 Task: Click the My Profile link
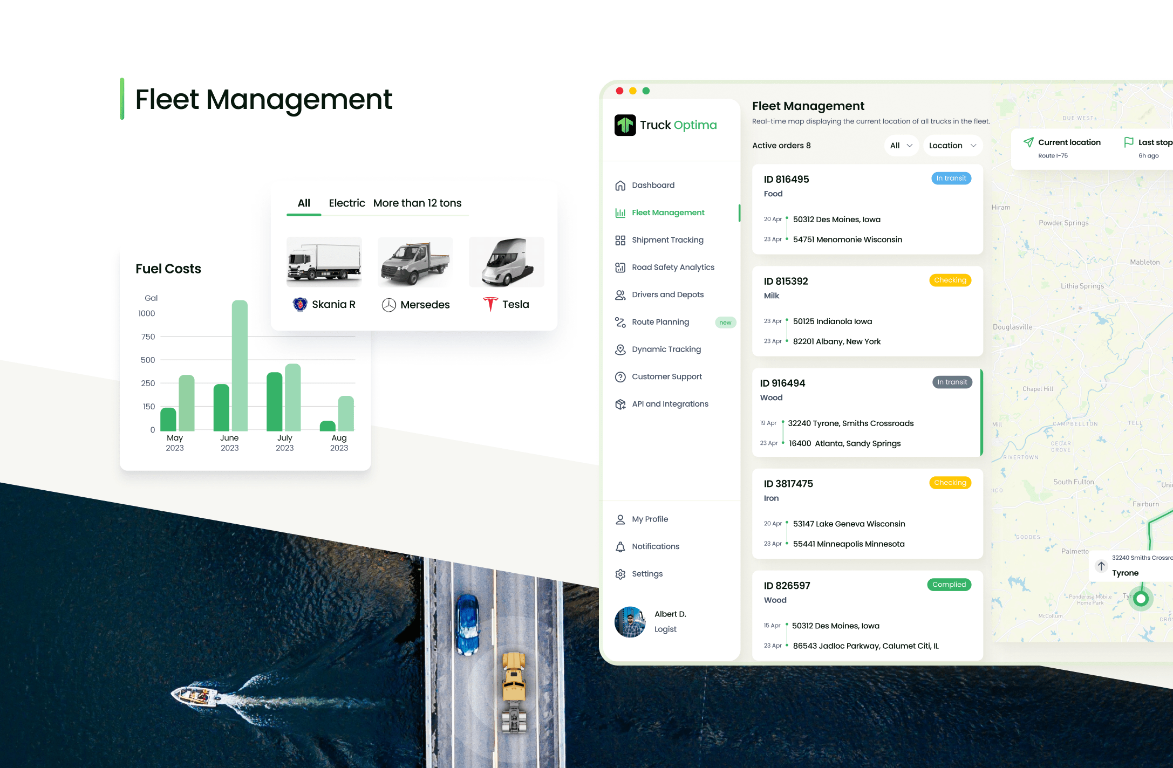point(650,519)
